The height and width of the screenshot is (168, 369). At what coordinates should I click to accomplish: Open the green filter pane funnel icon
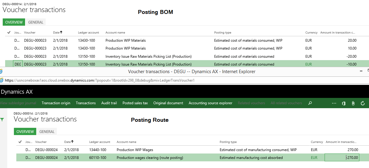(2, 120)
